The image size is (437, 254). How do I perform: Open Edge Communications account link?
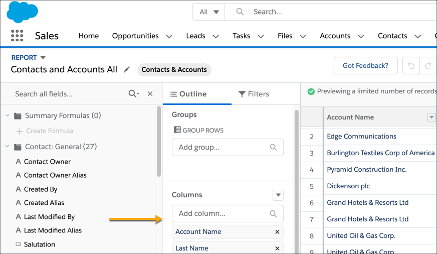(x=361, y=136)
